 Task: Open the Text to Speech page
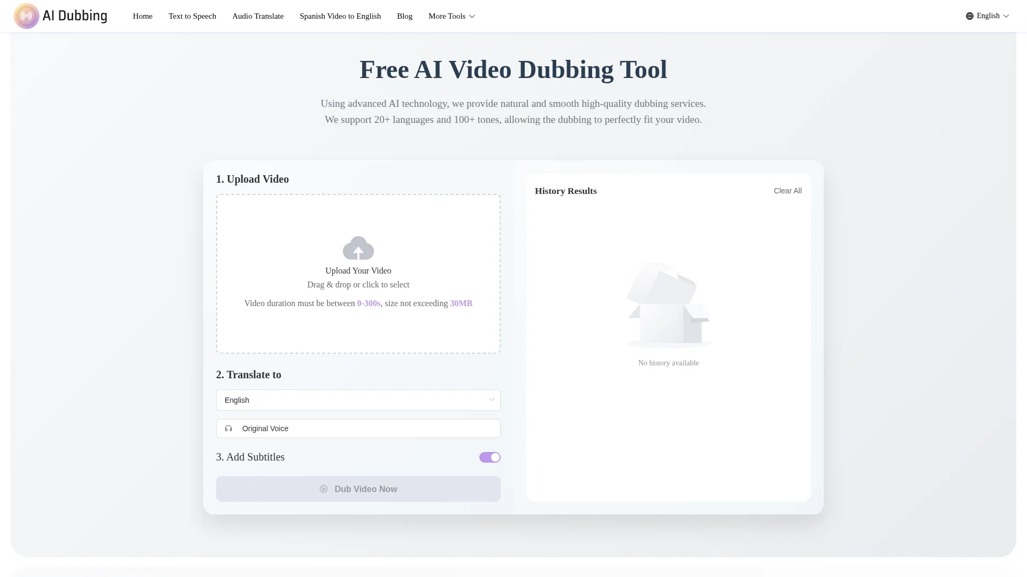(x=192, y=16)
